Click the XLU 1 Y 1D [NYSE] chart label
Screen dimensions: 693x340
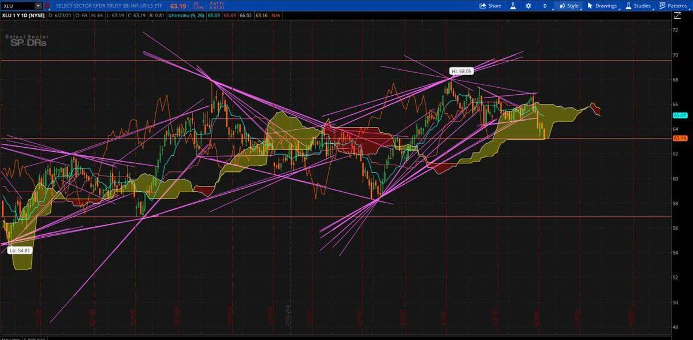(23, 14)
